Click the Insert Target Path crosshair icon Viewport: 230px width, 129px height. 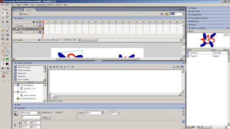pos(61,67)
